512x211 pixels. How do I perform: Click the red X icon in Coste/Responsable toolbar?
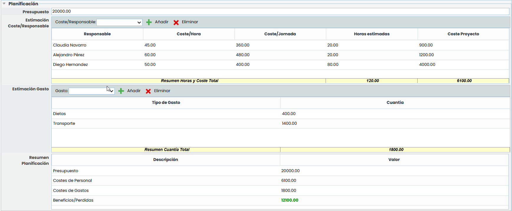click(x=176, y=22)
